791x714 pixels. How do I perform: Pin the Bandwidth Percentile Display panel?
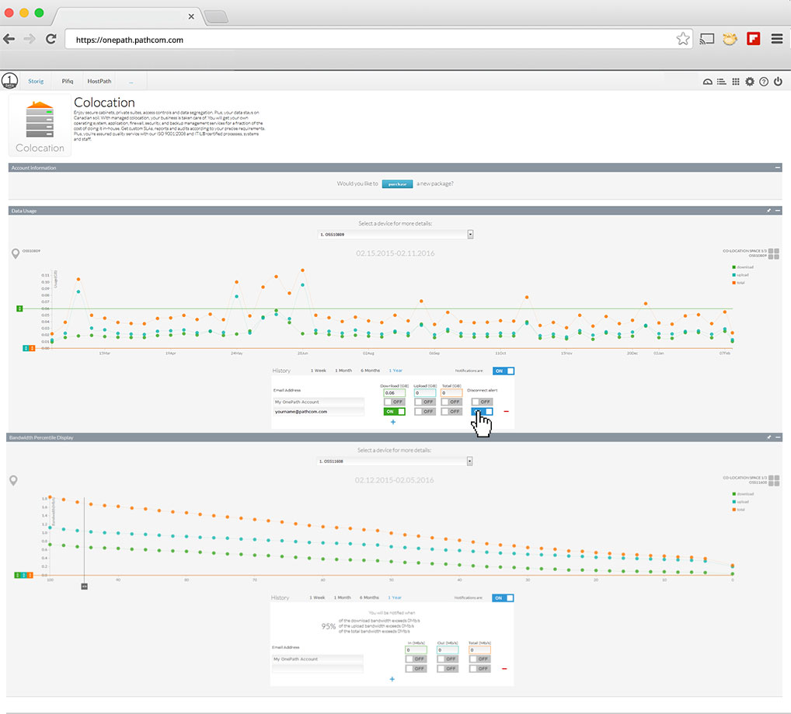click(x=768, y=437)
